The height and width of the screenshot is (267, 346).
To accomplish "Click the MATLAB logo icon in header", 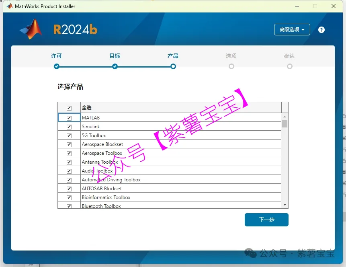I will click(x=31, y=29).
